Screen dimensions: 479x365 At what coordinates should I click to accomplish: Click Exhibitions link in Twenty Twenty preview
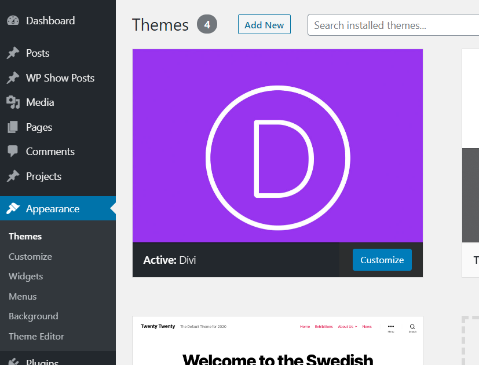coord(324,327)
